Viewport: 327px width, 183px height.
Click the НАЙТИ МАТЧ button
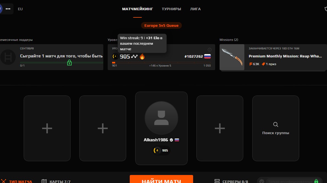[161, 179]
